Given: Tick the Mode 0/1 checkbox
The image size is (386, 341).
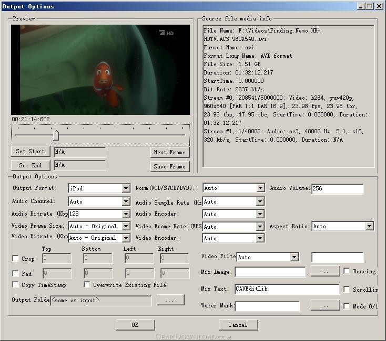Looking at the screenshot, I should (x=347, y=306).
